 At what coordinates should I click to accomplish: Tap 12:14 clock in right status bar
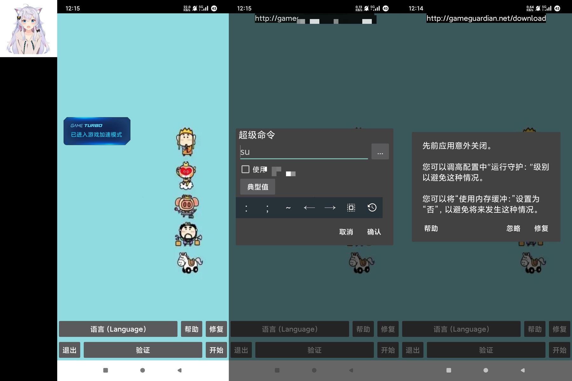coord(416,8)
